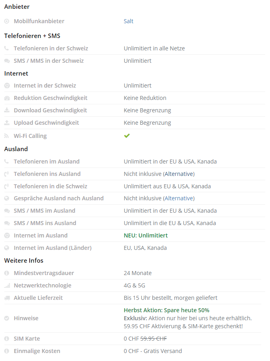Image resolution: width=270 pixels, height=361 pixels.
Task: Click the check-circle icon beside Hinweise
Action: [7, 318]
